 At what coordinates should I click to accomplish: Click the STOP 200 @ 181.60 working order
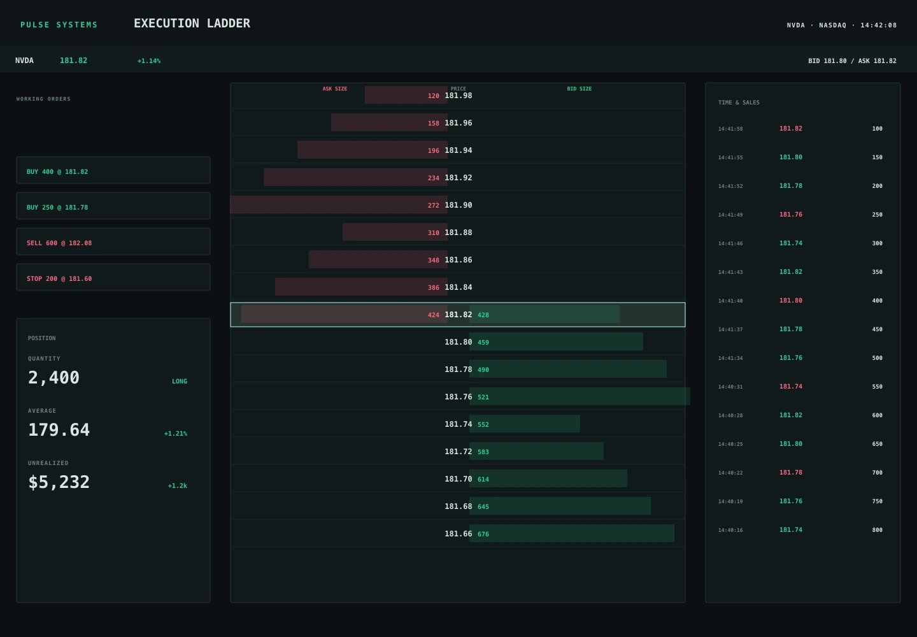click(113, 277)
